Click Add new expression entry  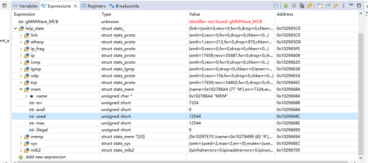point(46,157)
